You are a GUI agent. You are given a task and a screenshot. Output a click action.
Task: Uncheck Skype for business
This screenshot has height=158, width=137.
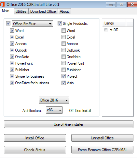(x=12, y=76)
